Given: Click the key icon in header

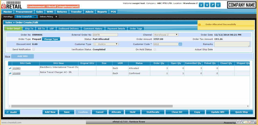Looking at the screenshot, I should (x=213, y=5).
